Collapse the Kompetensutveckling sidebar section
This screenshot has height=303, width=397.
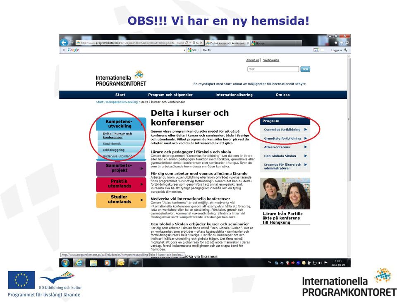coord(121,124)
